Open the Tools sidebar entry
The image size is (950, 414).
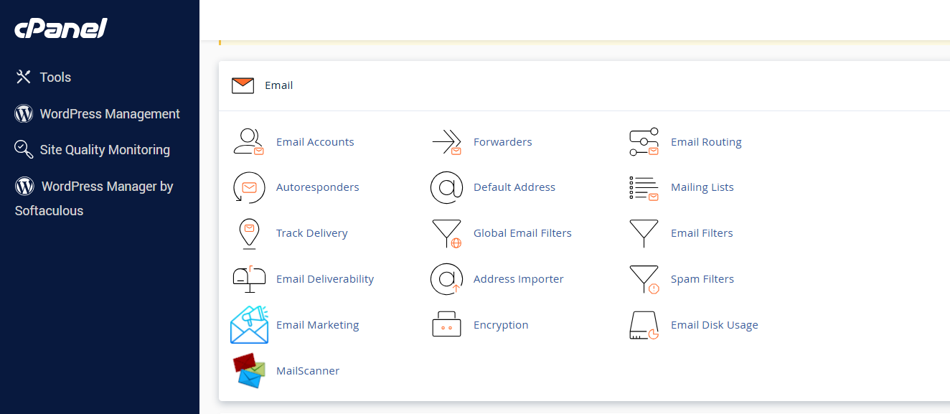56,77
